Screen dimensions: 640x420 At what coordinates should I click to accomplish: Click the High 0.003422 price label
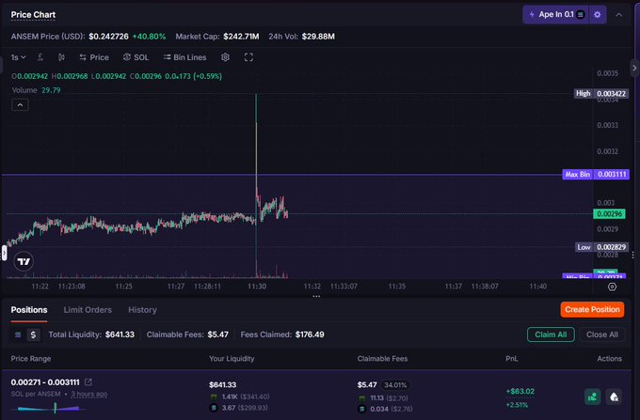(x=601, y=94)
